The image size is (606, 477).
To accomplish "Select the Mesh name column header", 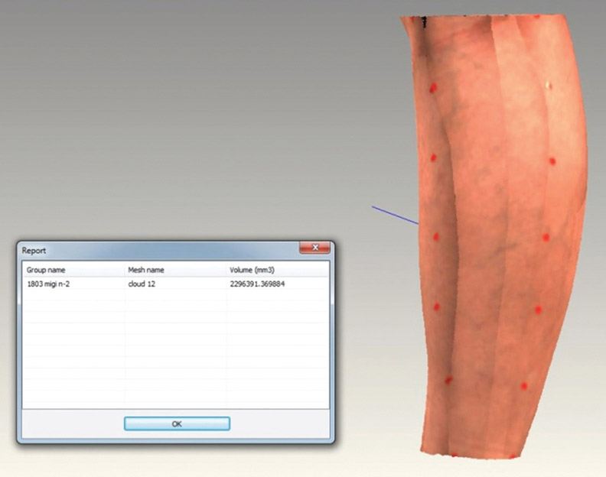I will (175, 270).
